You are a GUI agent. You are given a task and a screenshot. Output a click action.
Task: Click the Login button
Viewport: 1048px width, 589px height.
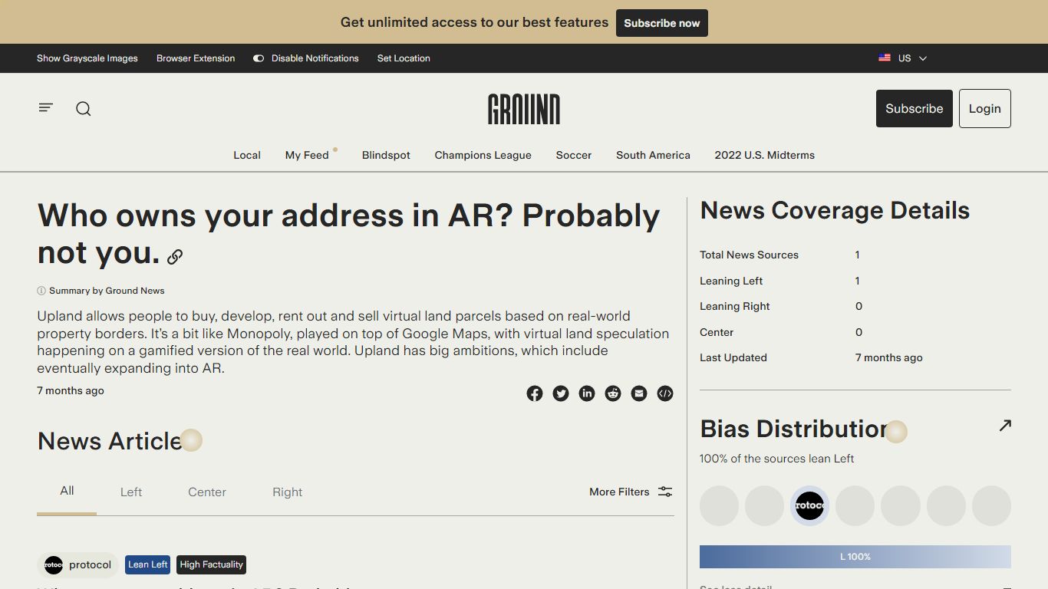tap(985, 108)
